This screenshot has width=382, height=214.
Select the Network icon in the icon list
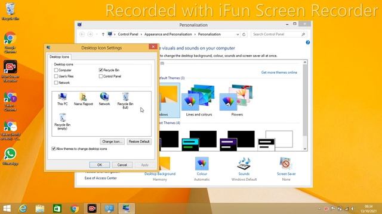104,99
